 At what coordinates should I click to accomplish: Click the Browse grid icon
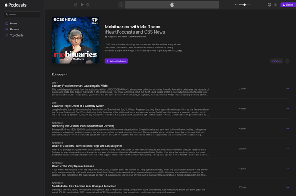(7, 29)
